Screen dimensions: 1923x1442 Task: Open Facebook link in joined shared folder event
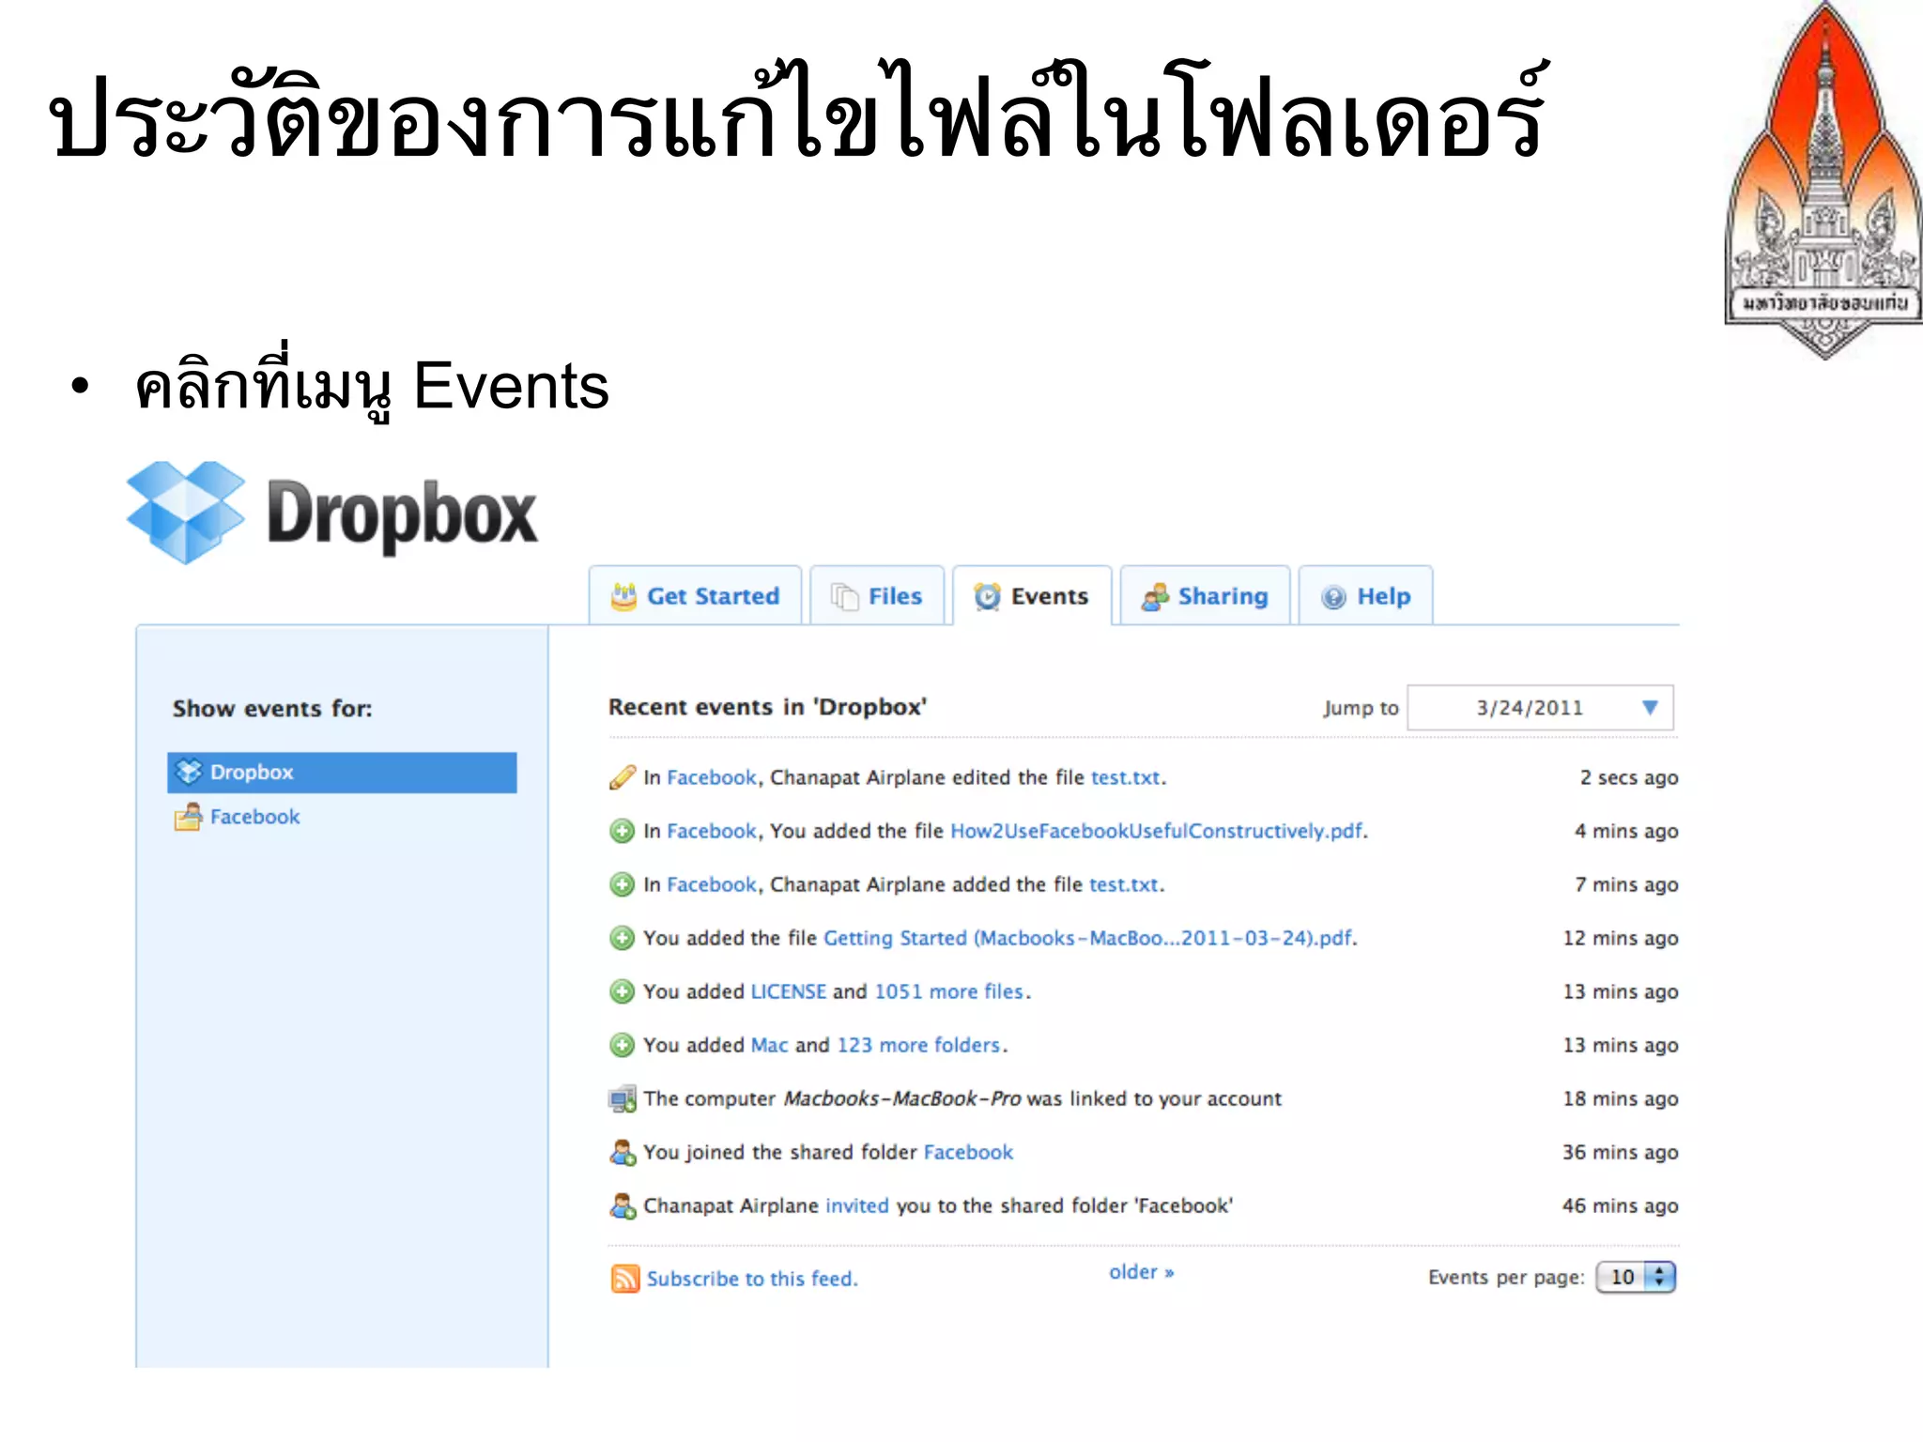point(968,1152)
